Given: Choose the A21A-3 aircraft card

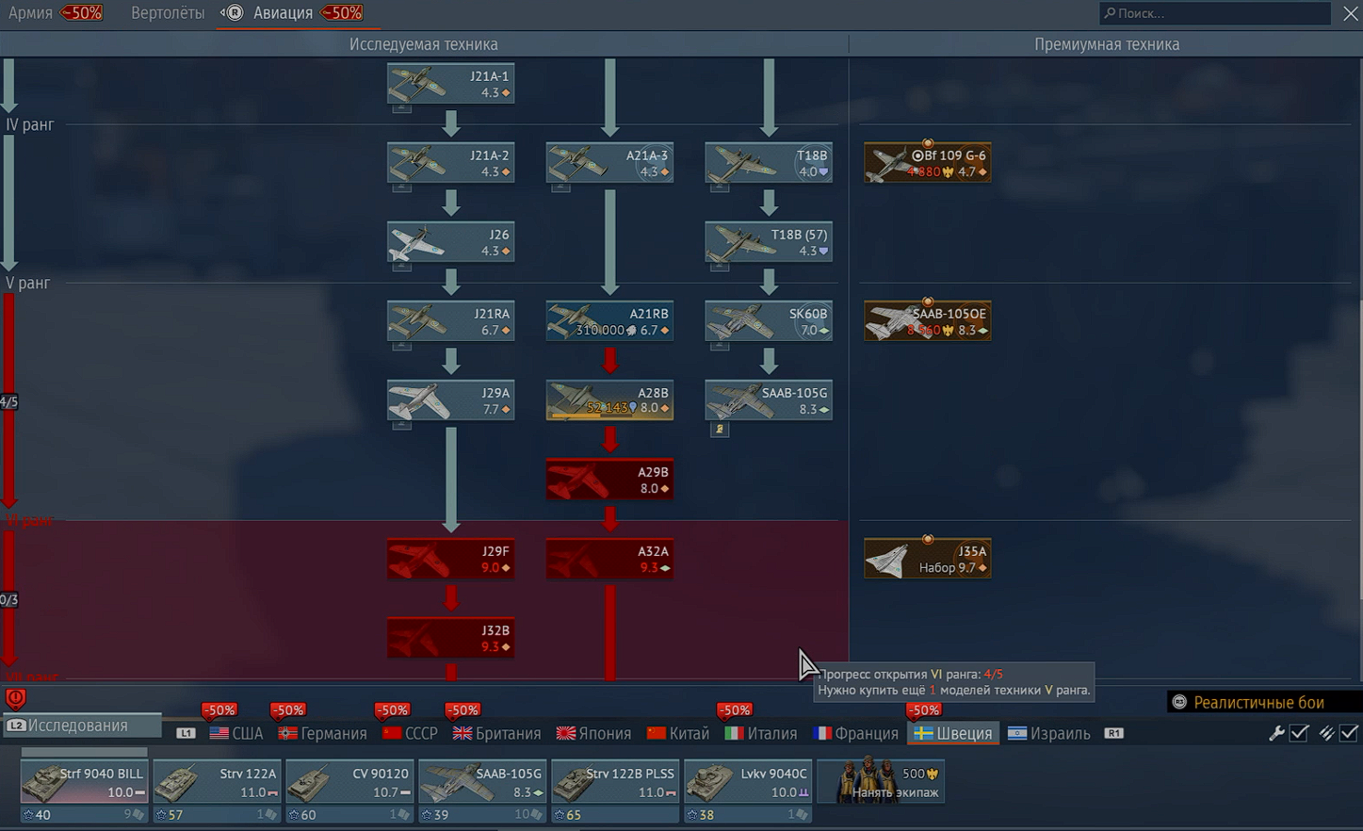Looking at the screenshot, I should tap(609, 163).
